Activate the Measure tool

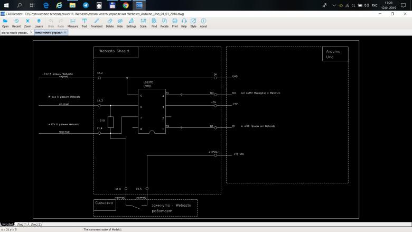point(72,22)
